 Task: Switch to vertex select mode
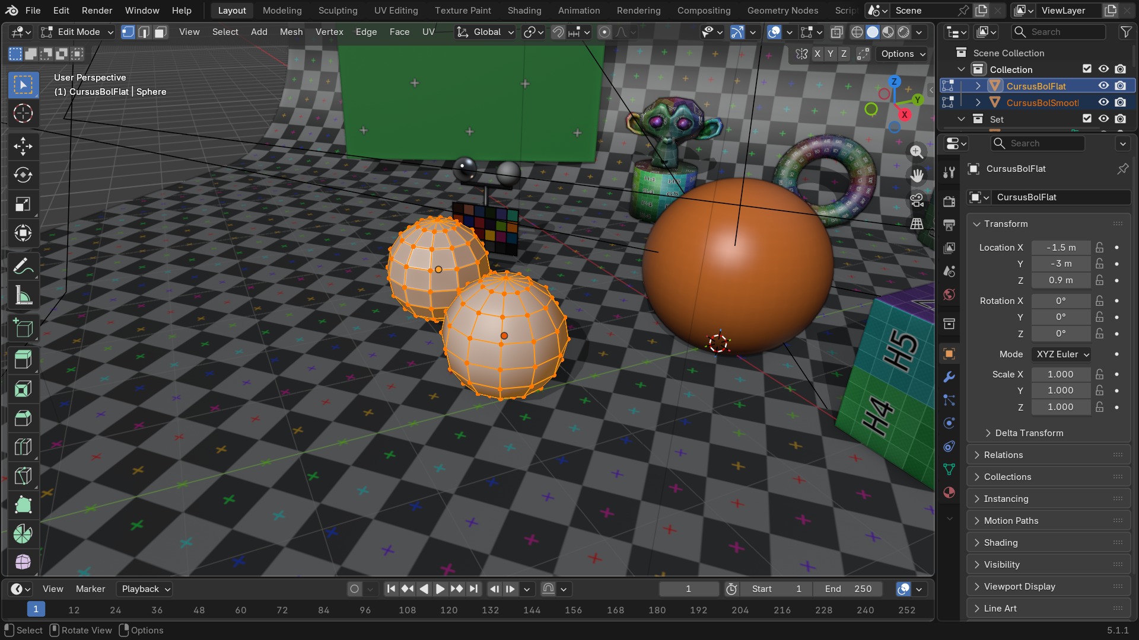(128, 32)
